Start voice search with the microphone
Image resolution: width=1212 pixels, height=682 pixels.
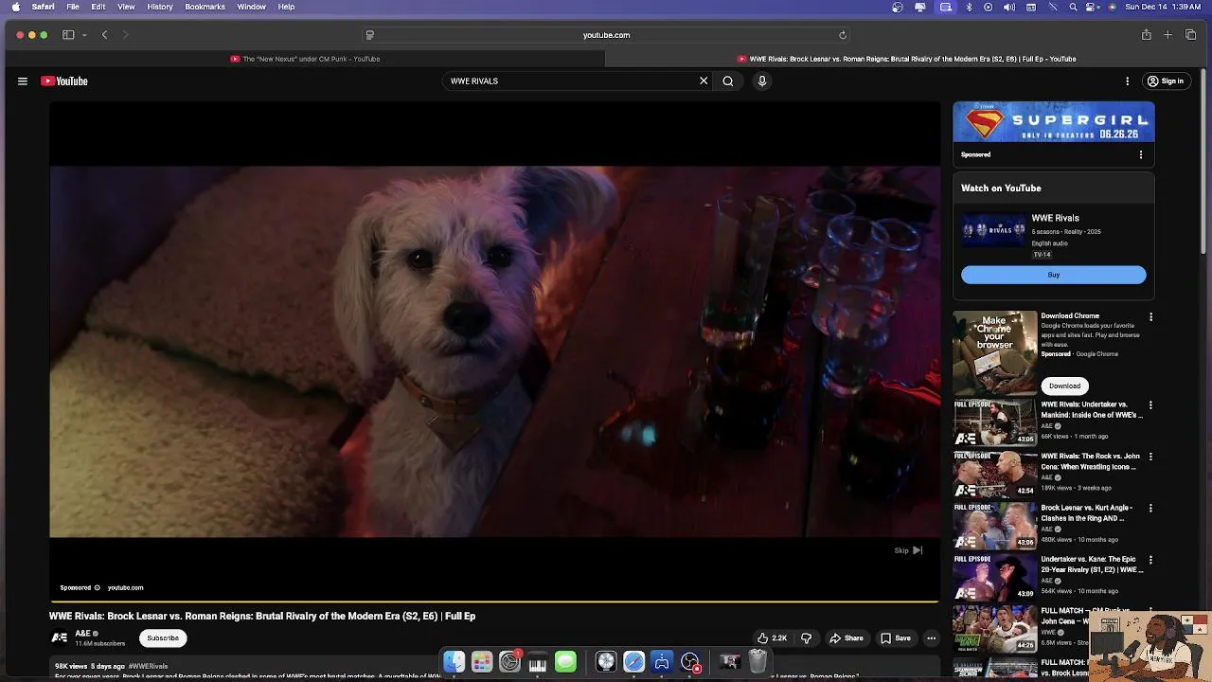761,81
